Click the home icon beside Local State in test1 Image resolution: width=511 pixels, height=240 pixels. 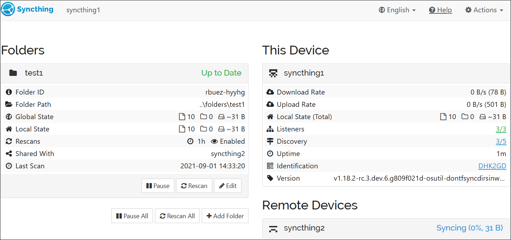[x=9, y=129]
